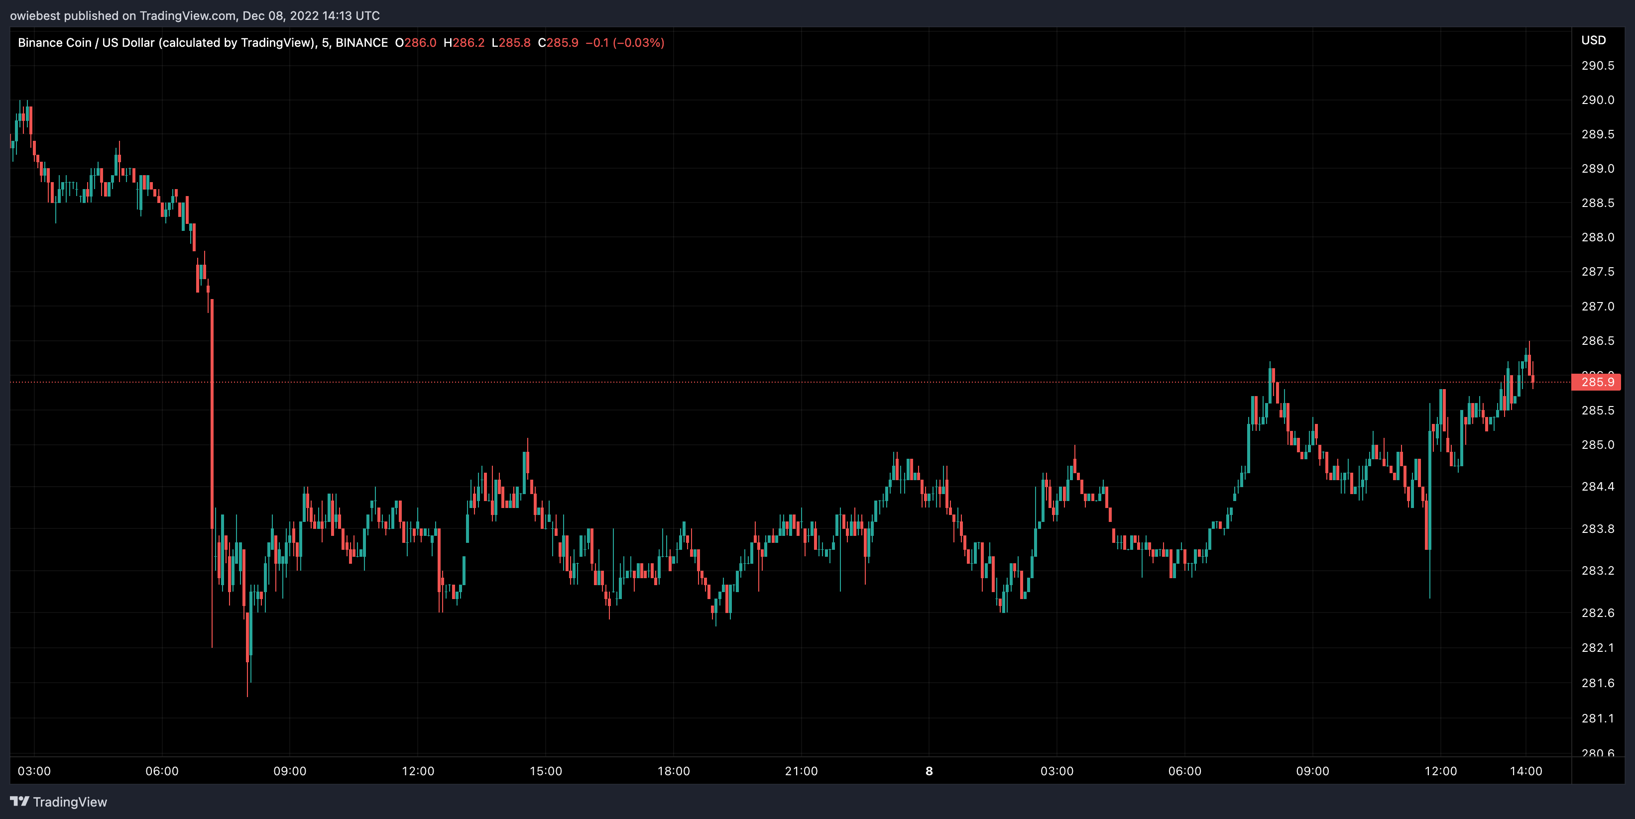Click the USD currency label
This screenshot has height=819, width=1635.
pos(1593,40)
